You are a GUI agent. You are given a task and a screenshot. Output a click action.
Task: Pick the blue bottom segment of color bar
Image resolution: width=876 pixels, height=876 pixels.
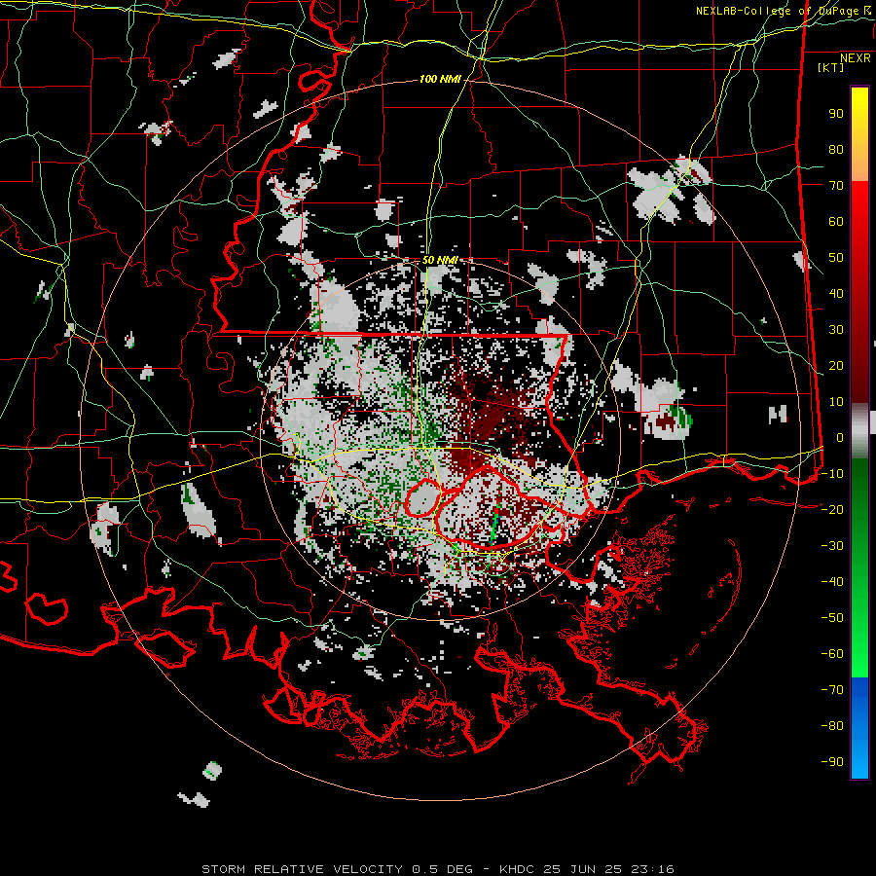(x=859, y=728)
